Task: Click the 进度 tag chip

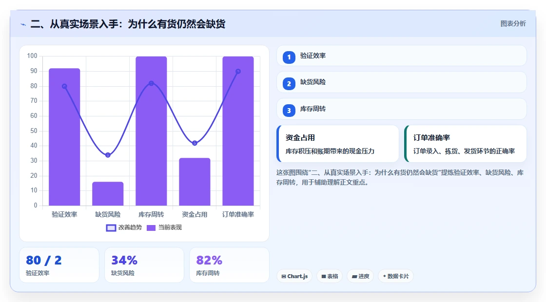Action: tap(360, 276)
